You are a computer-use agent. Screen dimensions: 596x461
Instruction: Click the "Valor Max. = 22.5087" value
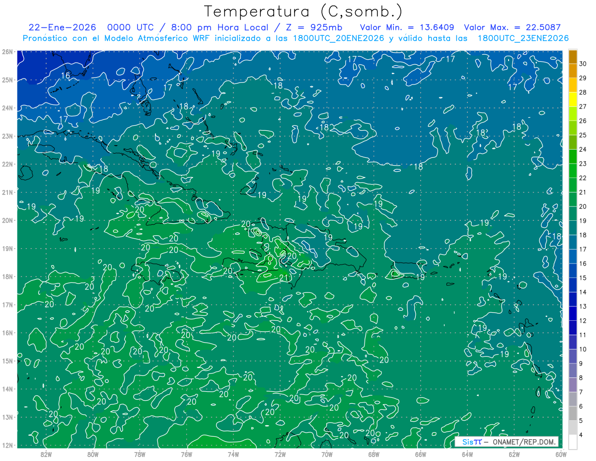tap(513, 28)
